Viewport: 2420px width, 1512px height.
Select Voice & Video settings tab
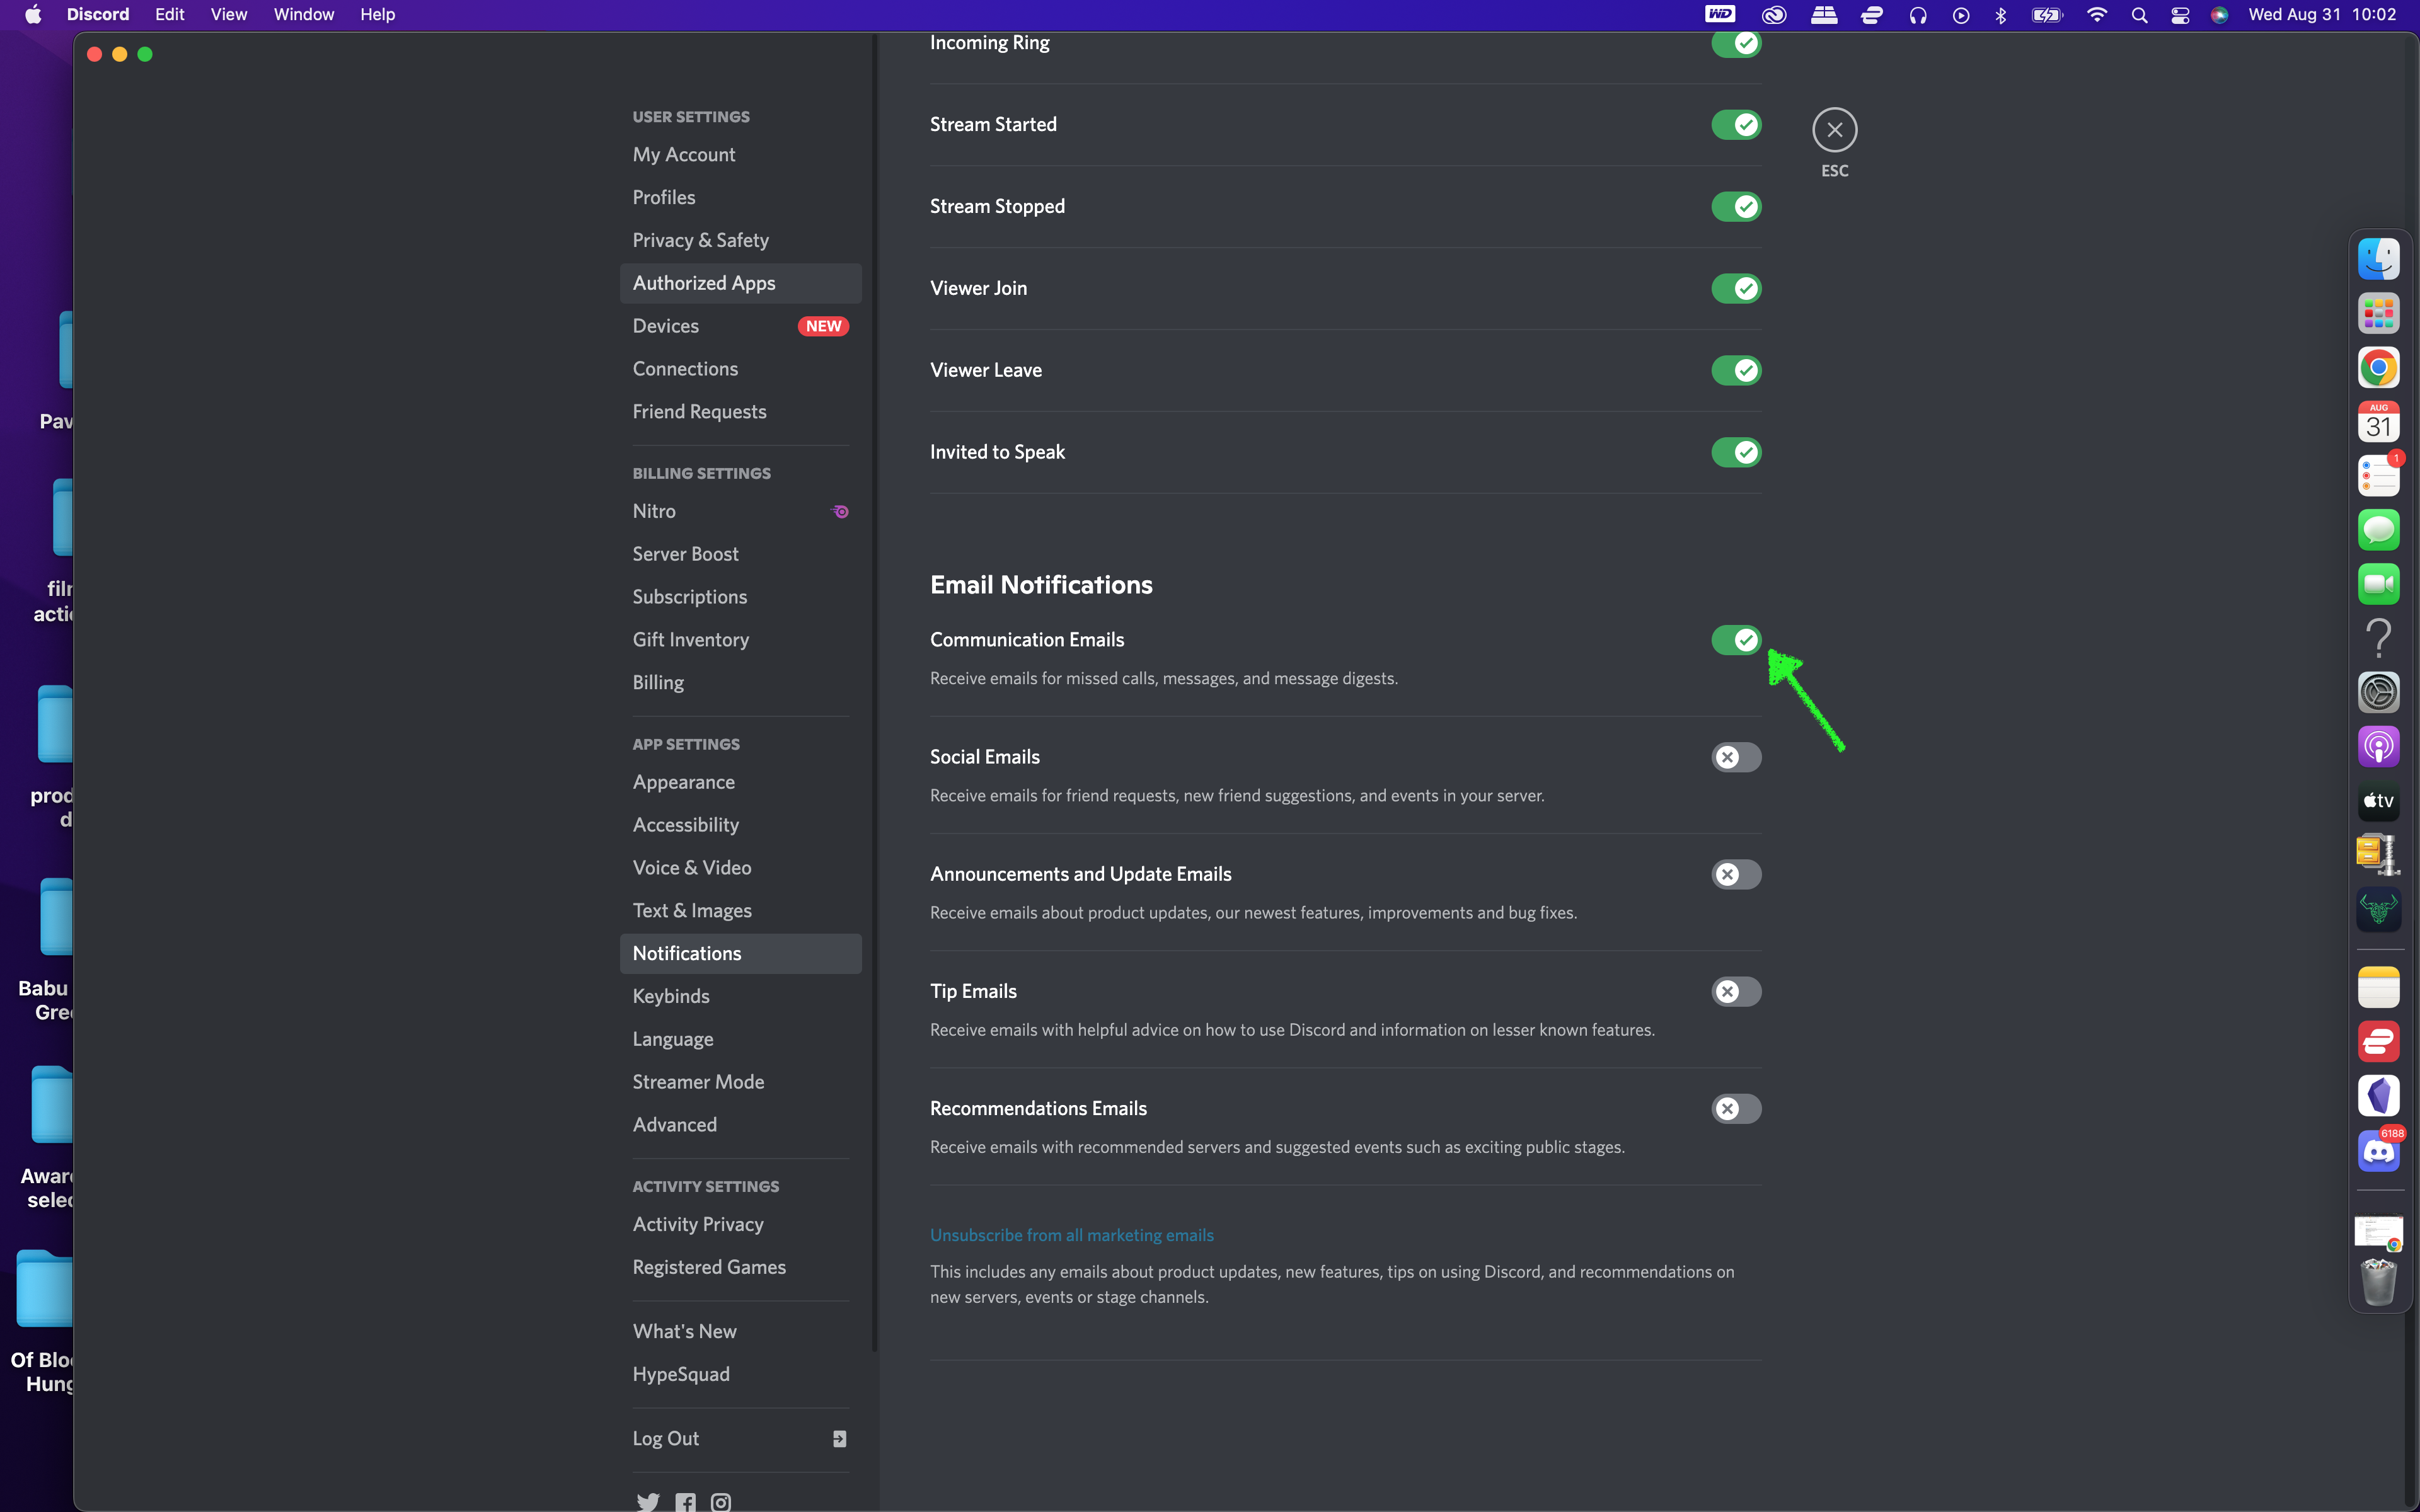click(x=692, y=868)
